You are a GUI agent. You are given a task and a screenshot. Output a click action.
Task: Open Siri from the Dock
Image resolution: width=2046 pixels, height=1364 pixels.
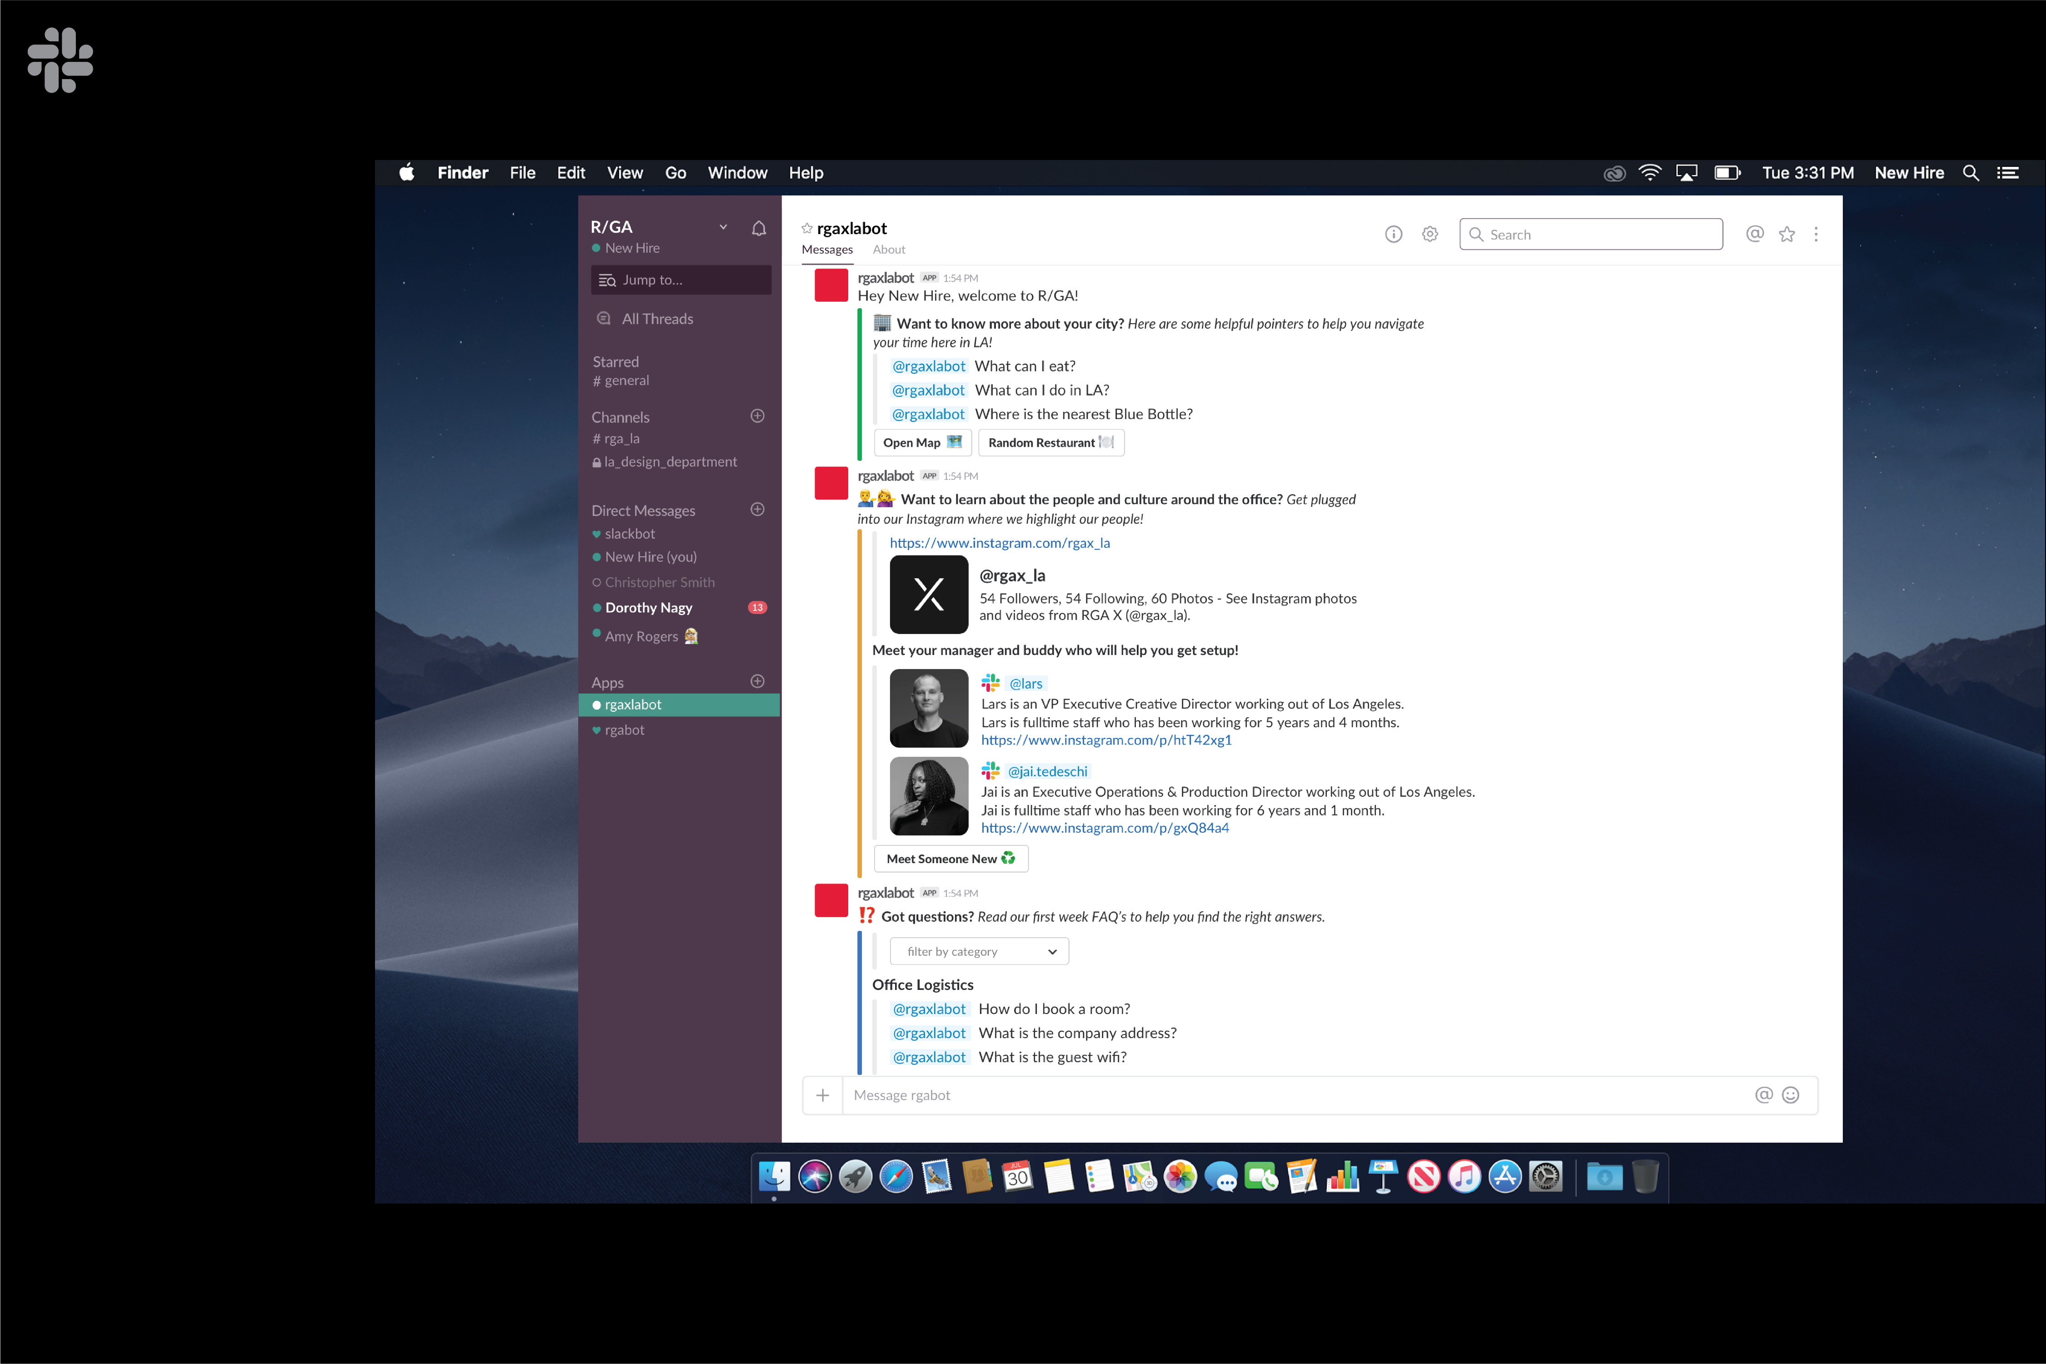(x=814, y=1177)
